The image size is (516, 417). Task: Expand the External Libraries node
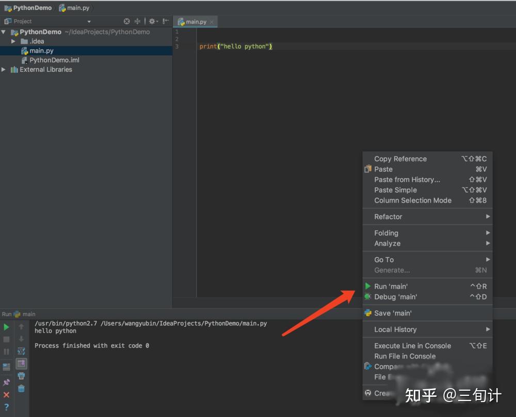(x=4, y=69)
